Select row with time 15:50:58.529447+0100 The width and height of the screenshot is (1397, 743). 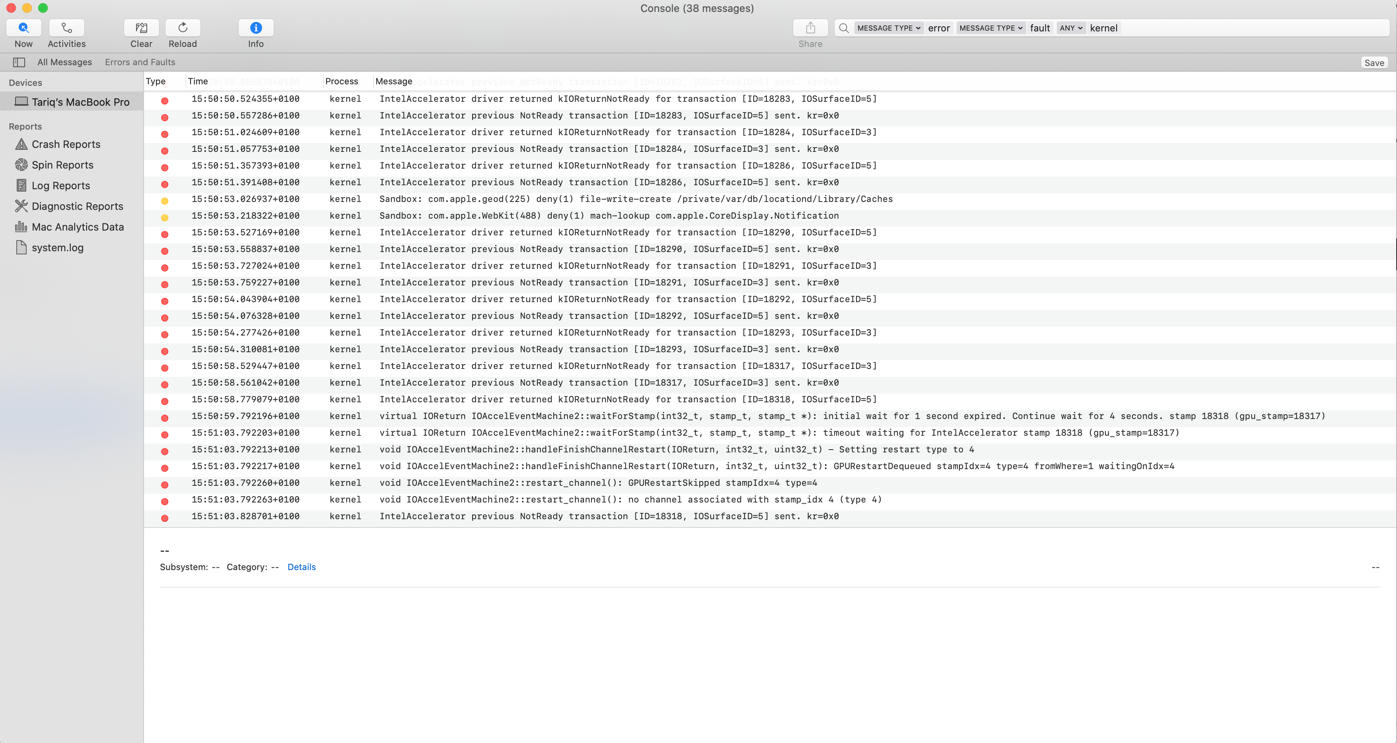770,367
